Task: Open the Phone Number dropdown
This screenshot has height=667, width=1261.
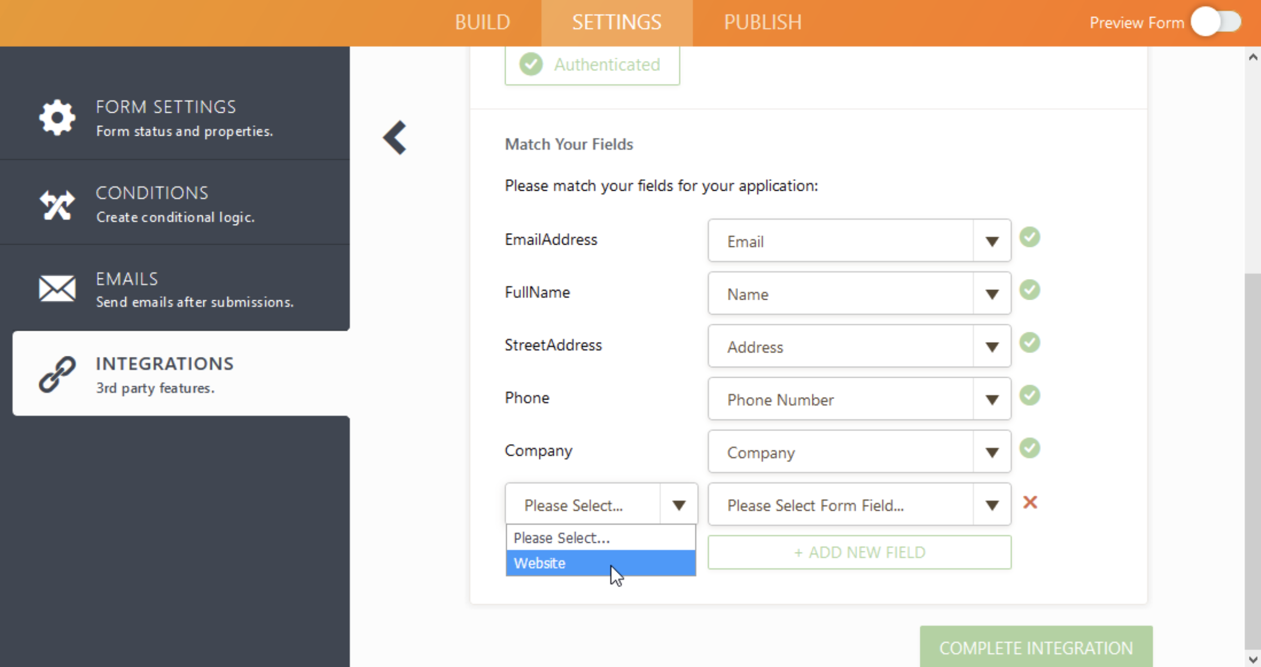Action: click(x=991, y=400)
